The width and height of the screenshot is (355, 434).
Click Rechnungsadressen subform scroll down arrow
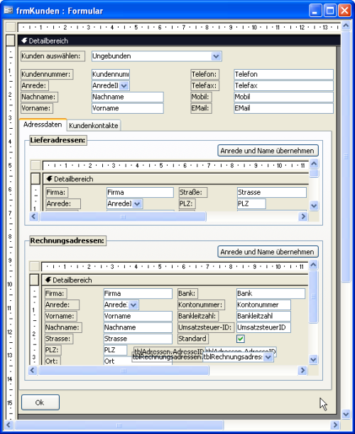[x=313, y=359]
